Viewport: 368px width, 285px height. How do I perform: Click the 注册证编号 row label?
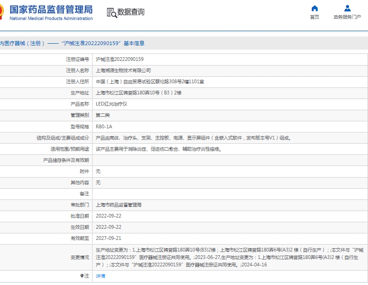tap(77, 59)
